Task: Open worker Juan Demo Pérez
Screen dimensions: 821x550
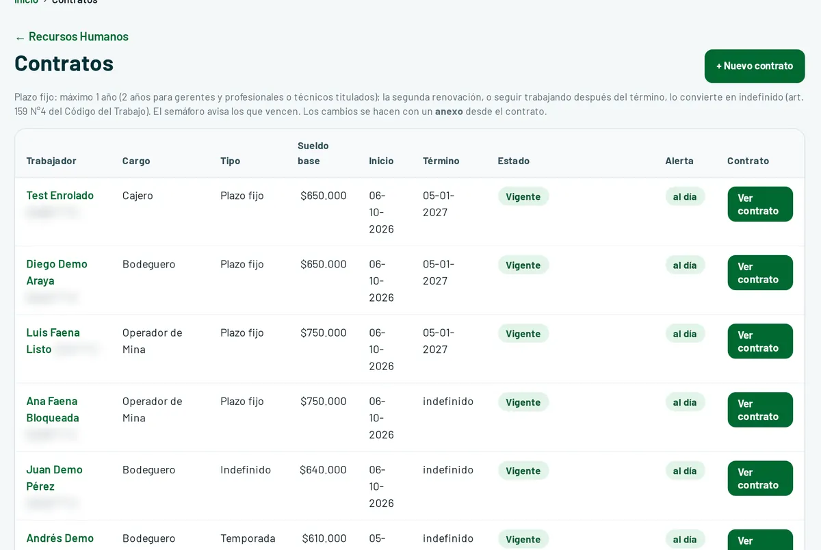Action: 54,477
